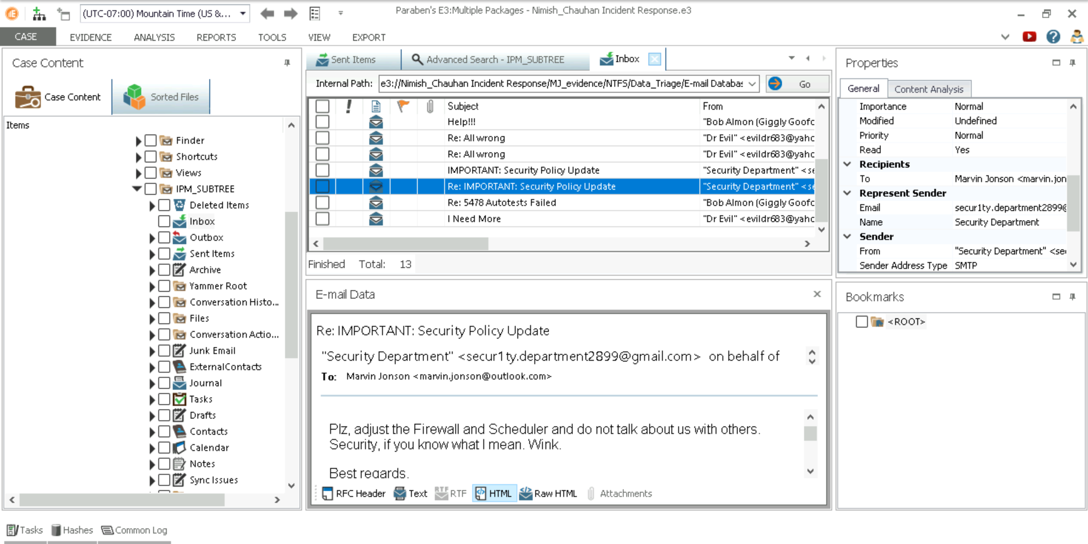Expand the Deleted Items folder
Screen dimensions: 1088x544
151,205
